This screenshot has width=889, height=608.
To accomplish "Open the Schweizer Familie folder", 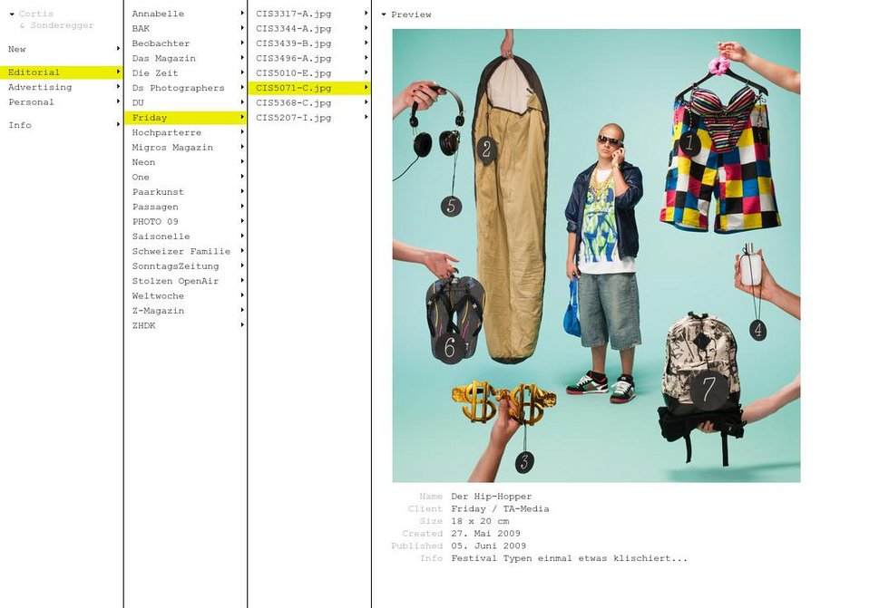I will coord(181,251).
